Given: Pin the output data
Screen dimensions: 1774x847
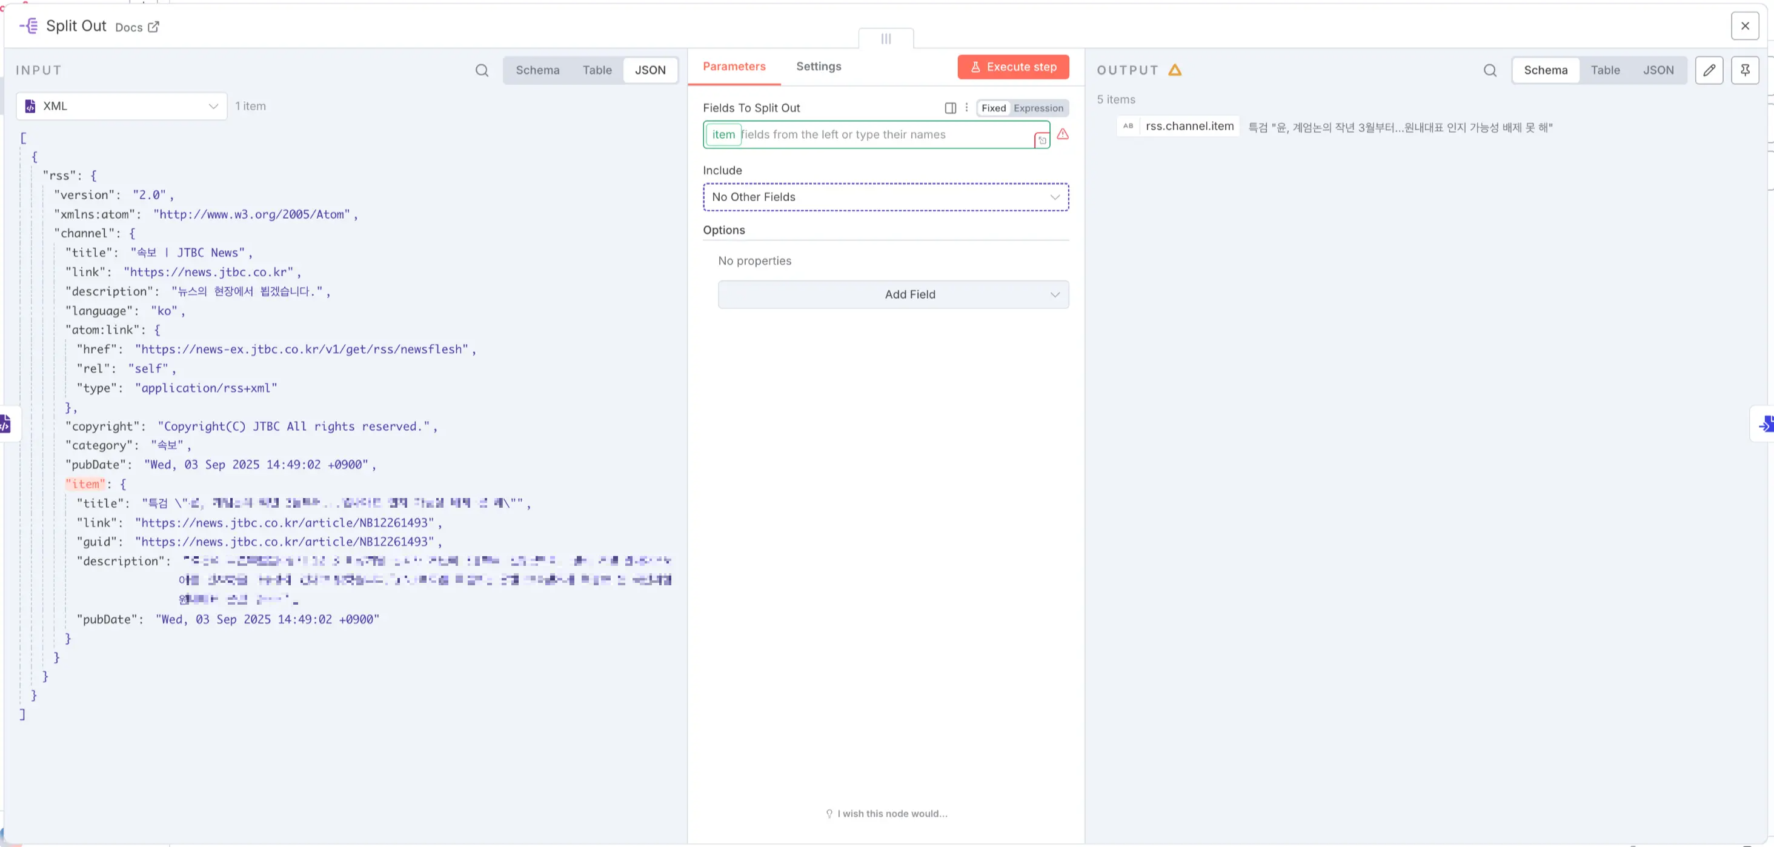Looking at the screenshot, I should pyautogui.click(x=1747, y=70).
